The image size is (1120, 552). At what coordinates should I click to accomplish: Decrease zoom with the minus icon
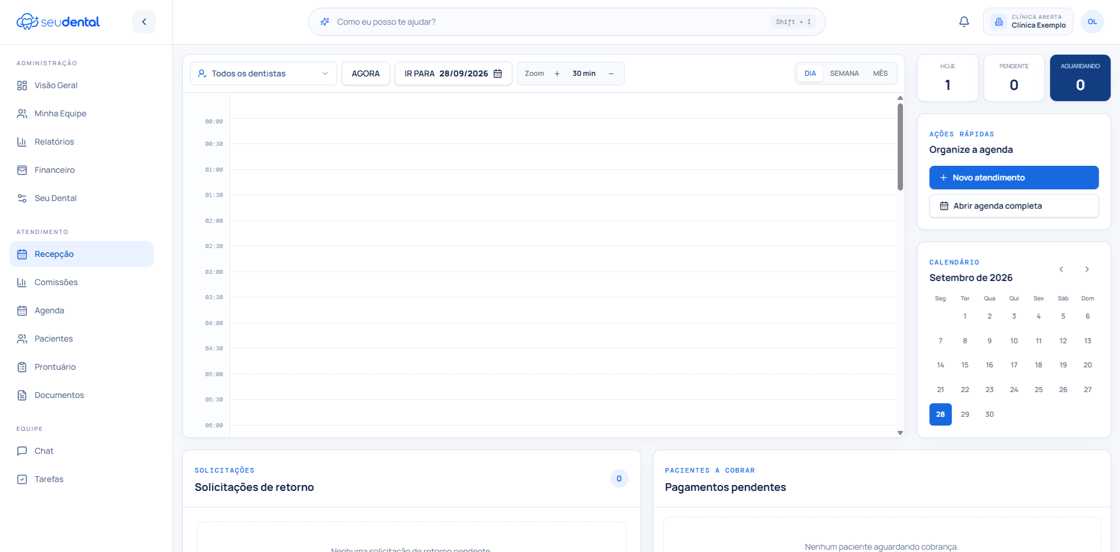click(x=611, y=73)
